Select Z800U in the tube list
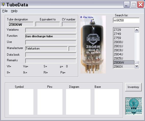Image resolution: width=145 pixels, height=121 pixels. [124, 42]
